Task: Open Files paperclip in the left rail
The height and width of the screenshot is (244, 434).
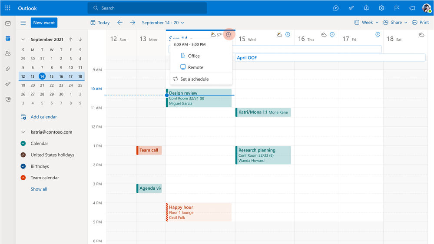Action: point(8,69)
